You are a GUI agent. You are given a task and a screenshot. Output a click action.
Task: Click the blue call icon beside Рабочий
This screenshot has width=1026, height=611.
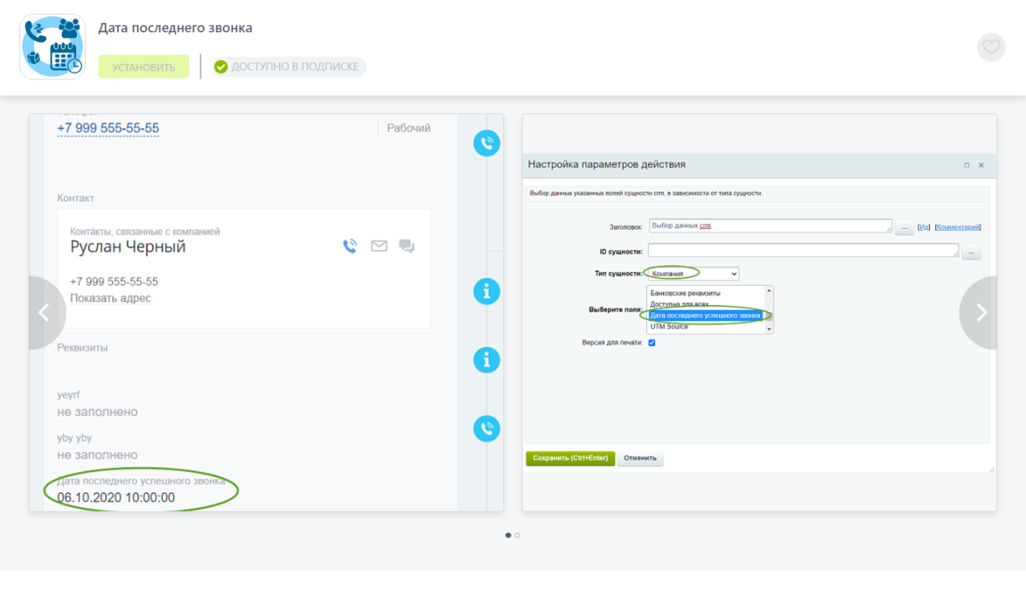[x=487, y=143]
